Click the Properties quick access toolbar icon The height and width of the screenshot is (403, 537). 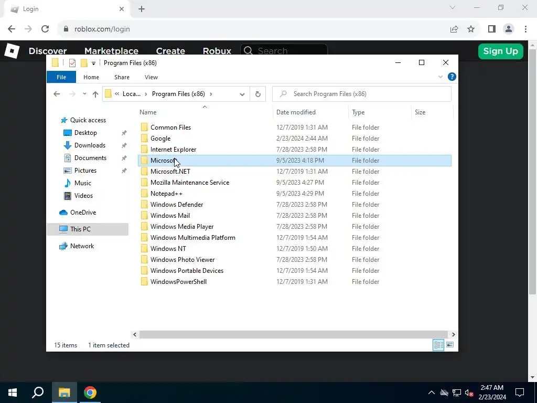(72, 63)
